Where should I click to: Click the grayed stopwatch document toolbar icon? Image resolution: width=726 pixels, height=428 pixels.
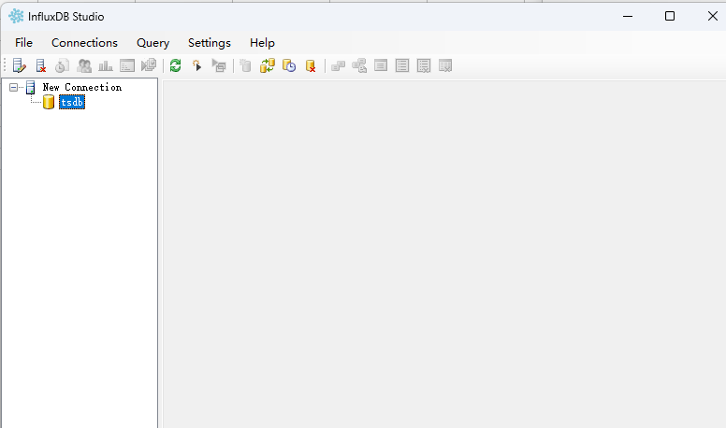[x=62, y=65]
